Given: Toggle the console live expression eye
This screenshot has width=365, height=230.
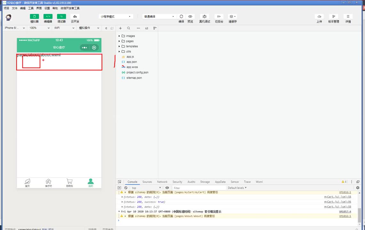Looking at the screenshot, I should pos(167,188).
